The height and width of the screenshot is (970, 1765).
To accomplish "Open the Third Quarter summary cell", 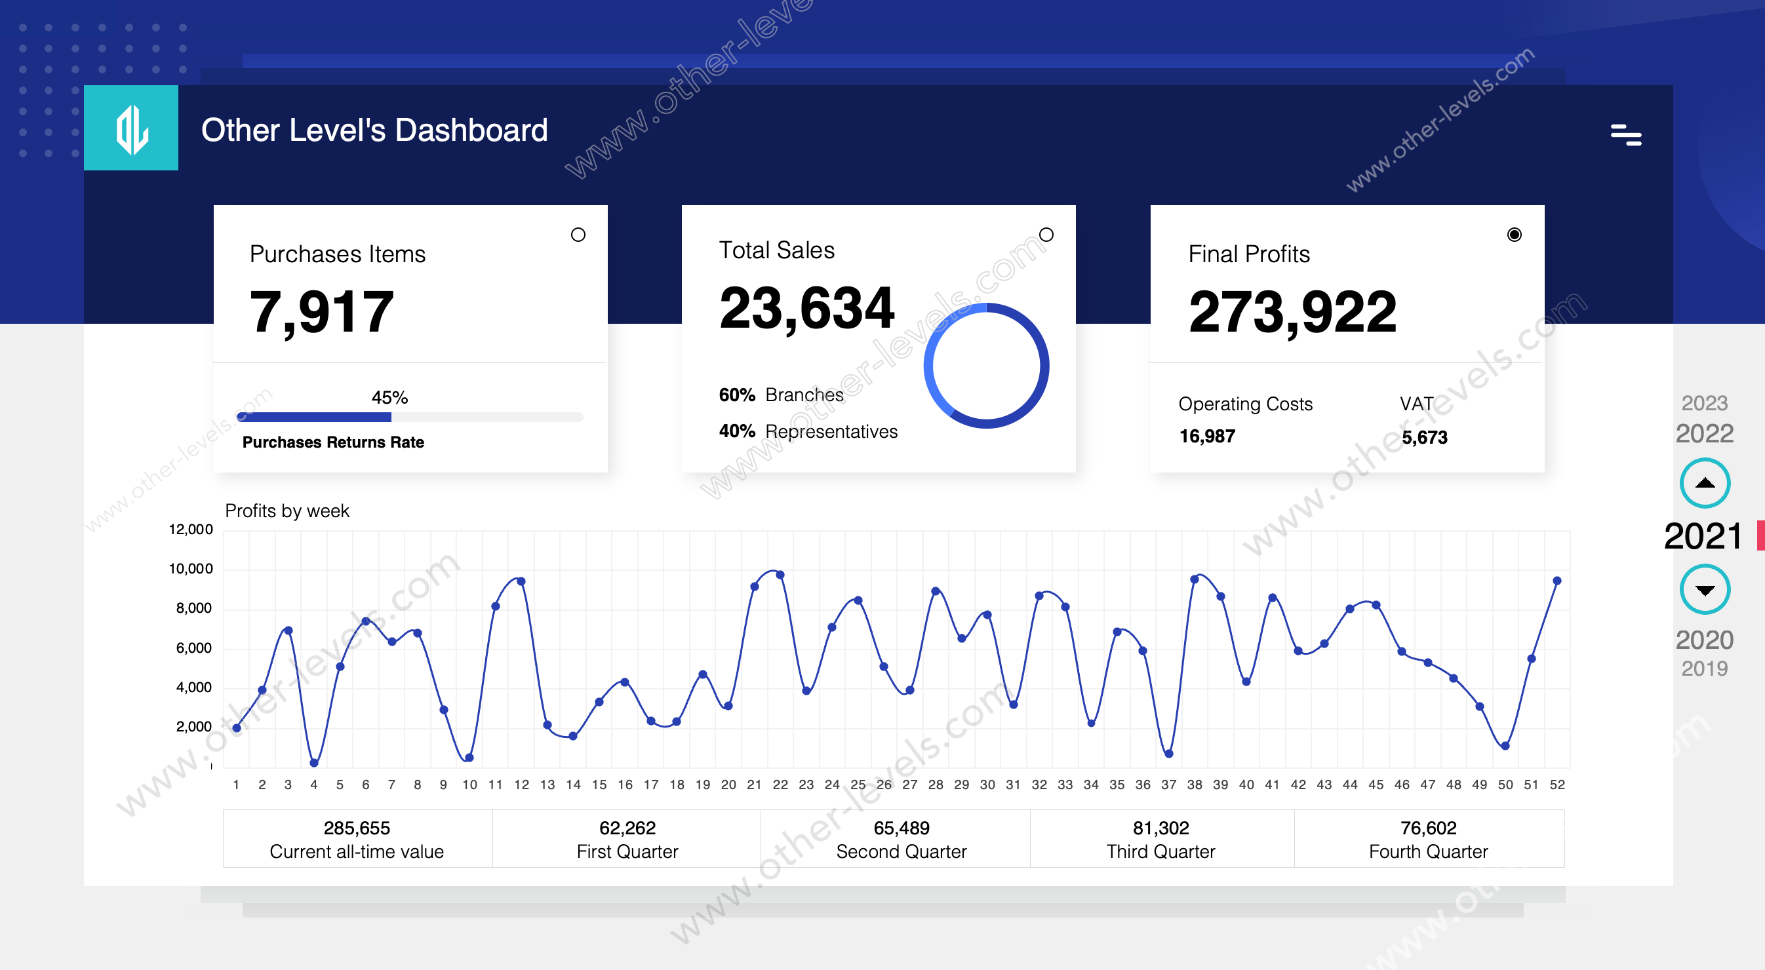I will point(1160,838).
